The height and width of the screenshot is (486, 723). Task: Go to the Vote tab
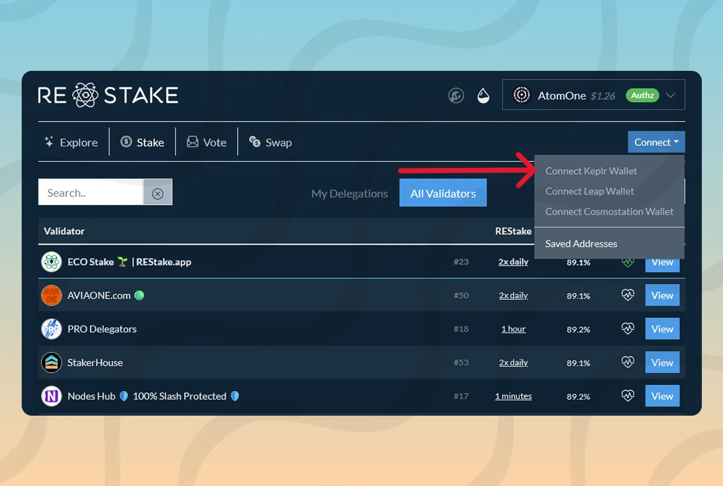[207, 142]
